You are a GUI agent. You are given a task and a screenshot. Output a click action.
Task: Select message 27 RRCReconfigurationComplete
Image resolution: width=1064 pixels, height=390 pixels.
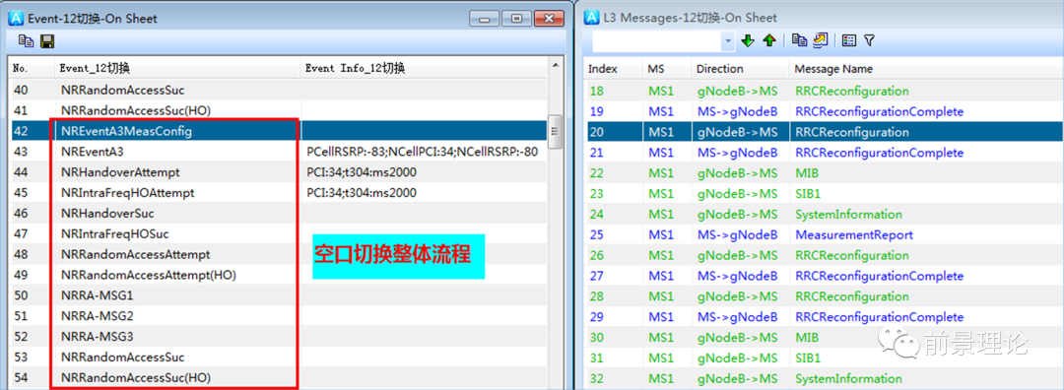(x=824, y=276)
